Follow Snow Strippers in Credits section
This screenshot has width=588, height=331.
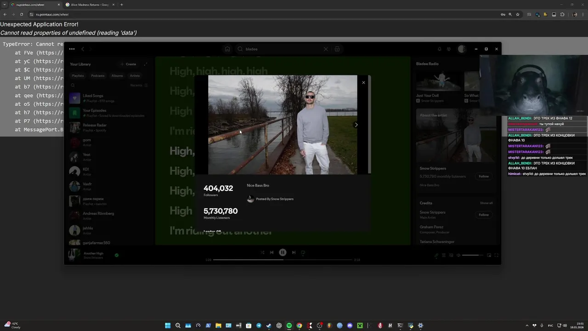(484, 215)
